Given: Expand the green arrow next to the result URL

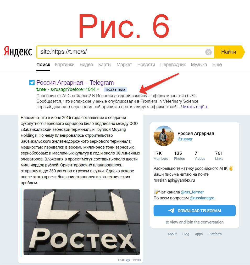Looking at the screenshot, I should [98, 89].
